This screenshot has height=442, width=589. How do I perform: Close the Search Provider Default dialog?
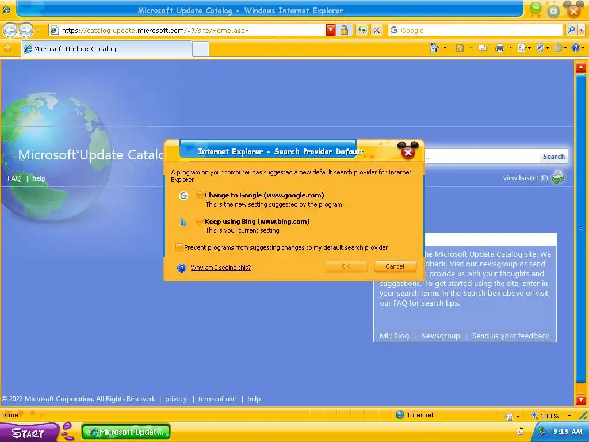click(408, 152)
